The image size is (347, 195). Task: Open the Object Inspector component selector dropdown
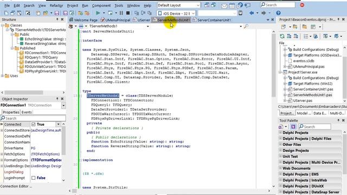[63, 106]
